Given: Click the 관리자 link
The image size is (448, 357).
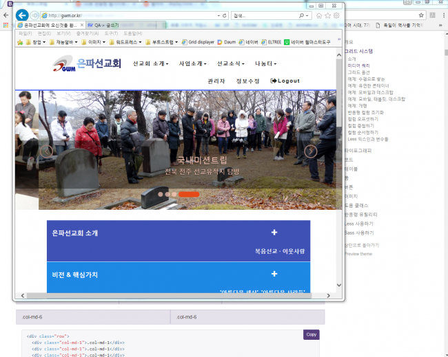Looking at the screenshot, I should (x=216, y=81).
